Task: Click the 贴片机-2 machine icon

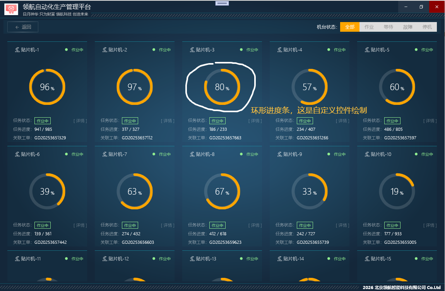Action: [105, 50]
